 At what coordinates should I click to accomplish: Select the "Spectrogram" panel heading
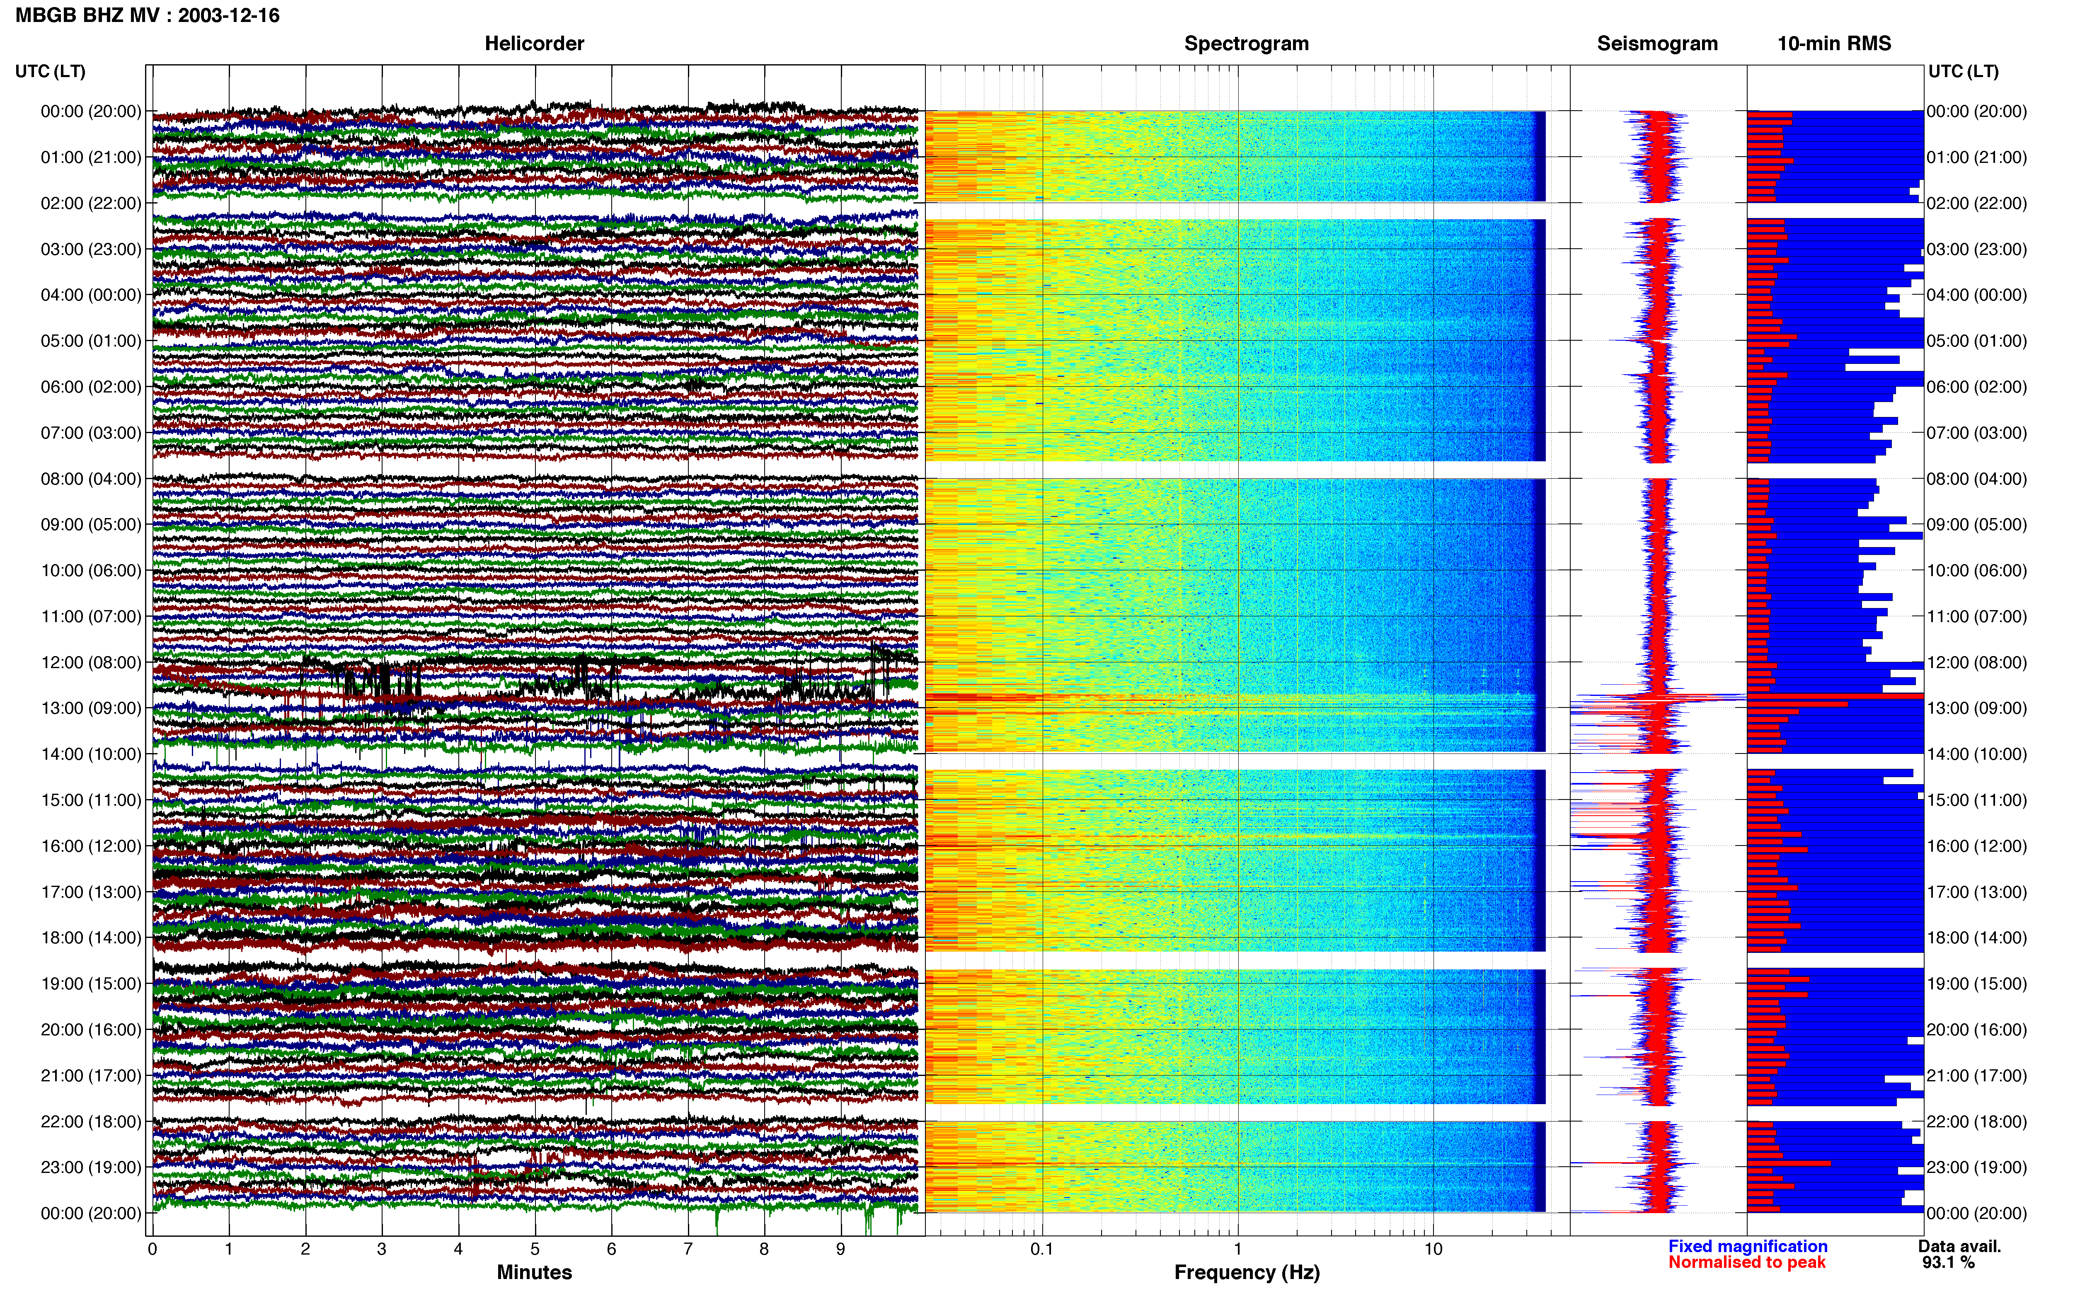coord(1247,44)
